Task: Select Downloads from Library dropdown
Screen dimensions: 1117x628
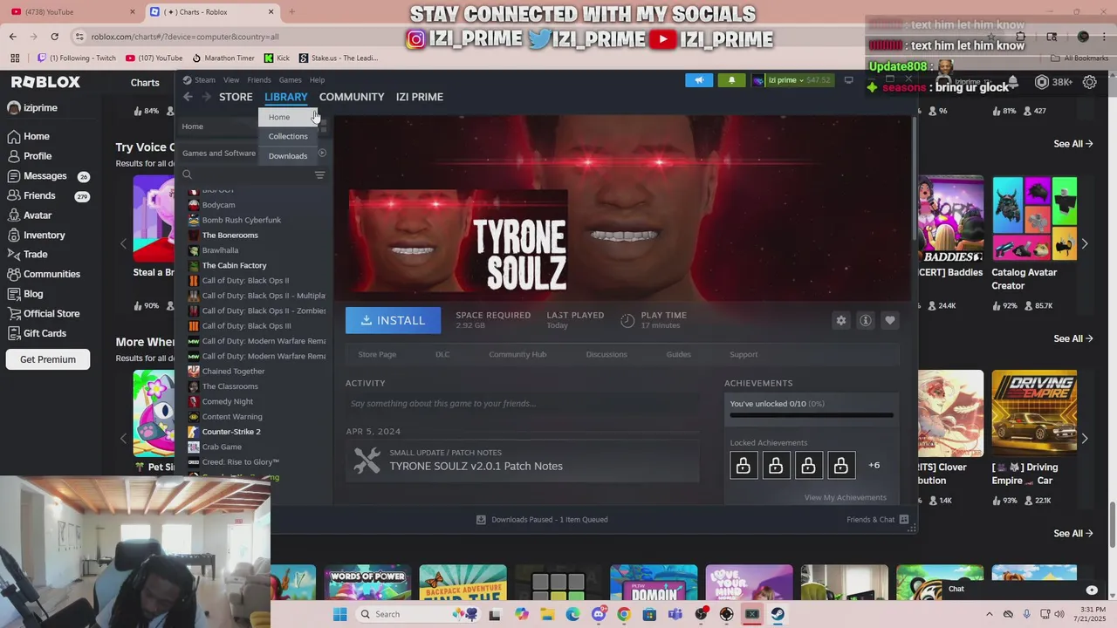Action: click(288, 156)
